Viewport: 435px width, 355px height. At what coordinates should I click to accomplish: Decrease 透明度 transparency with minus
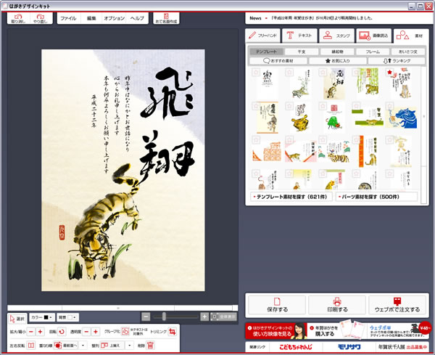pos(86,332)
